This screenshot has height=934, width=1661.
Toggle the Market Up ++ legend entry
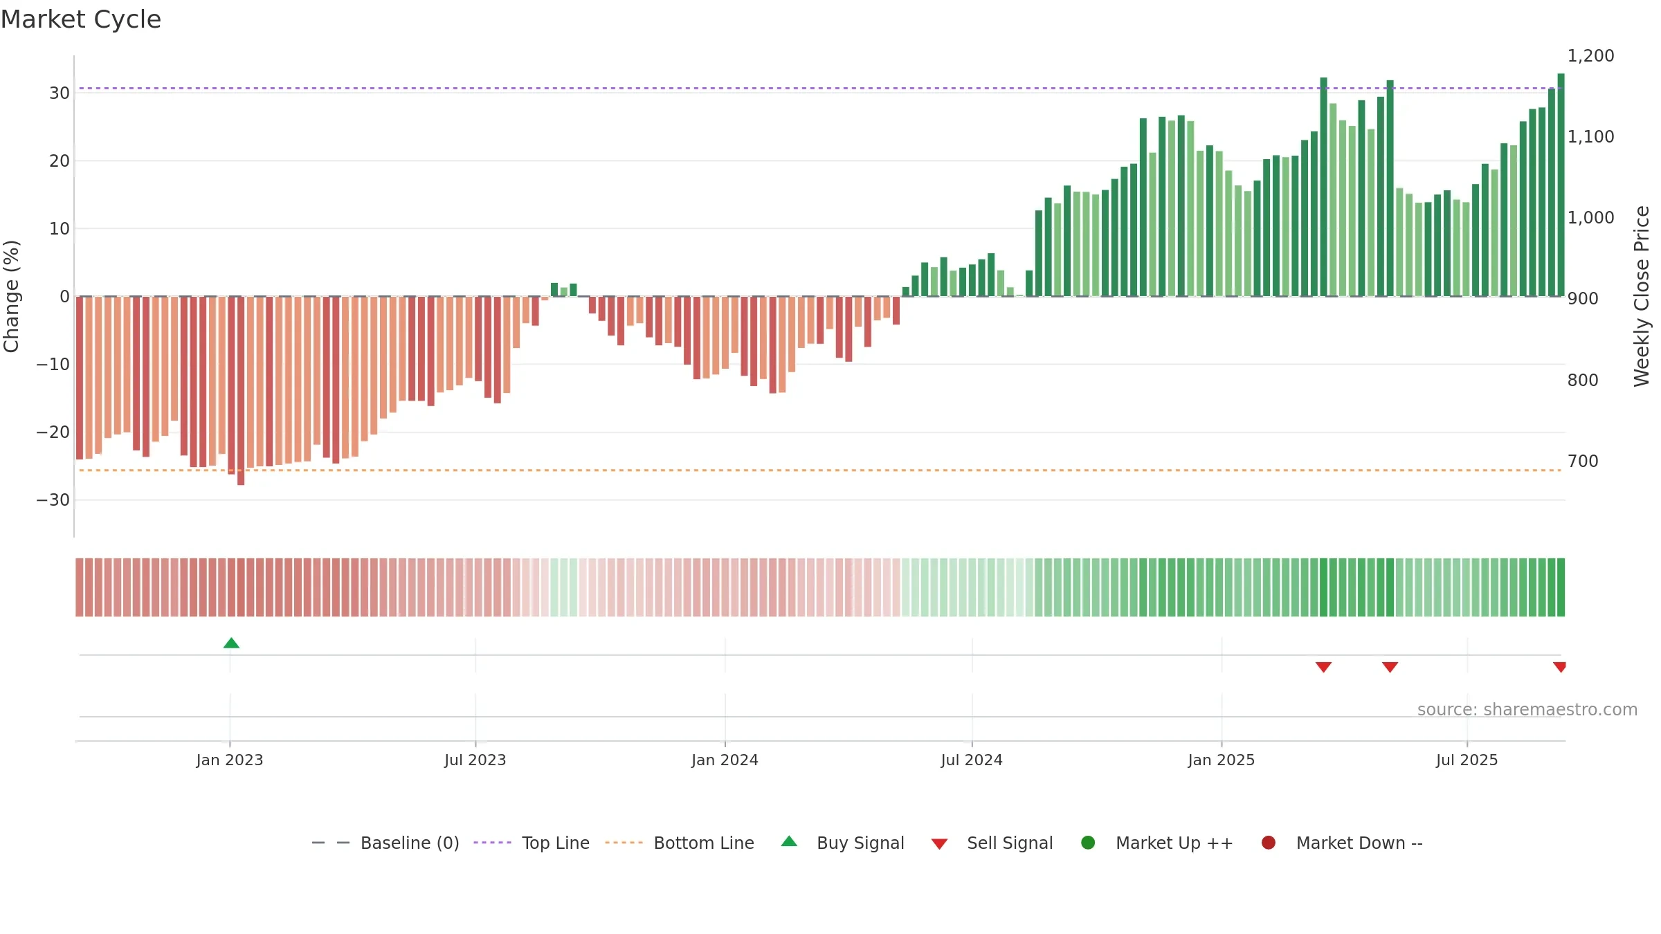1157,843
